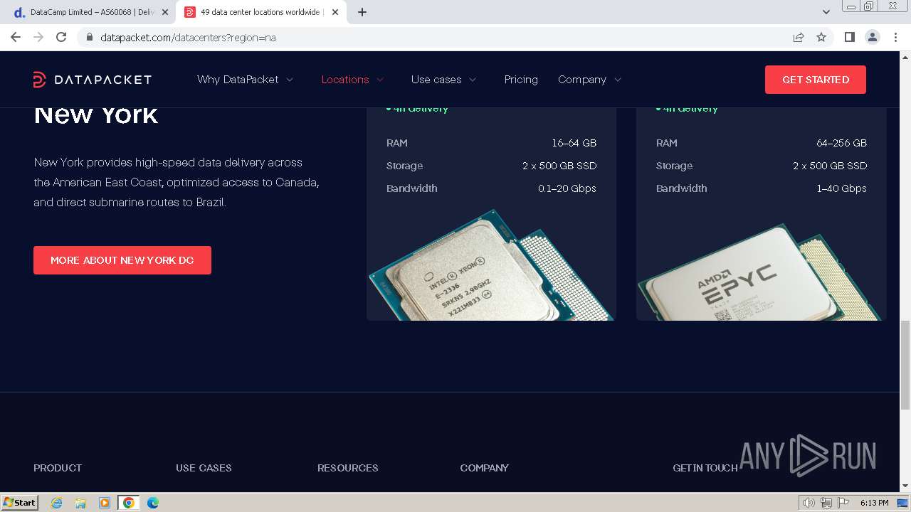View site information lock icon
This screenshot has width=911, height=512.
point(90,37)
